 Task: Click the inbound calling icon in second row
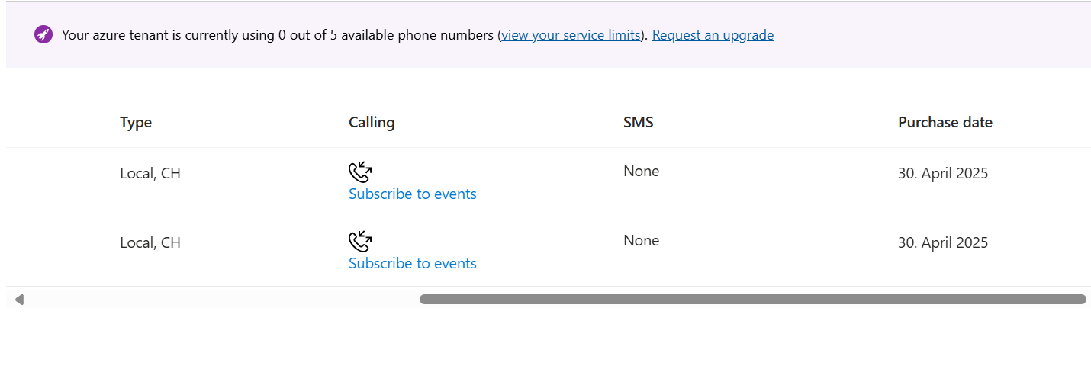click(359, 242)
